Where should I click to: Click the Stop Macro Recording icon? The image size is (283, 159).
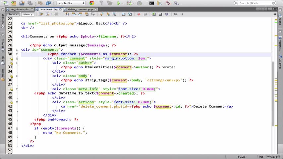click(x=145, y=14)
